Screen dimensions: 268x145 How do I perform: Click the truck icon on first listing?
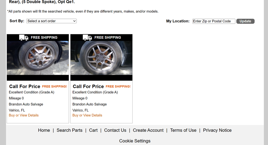24,38
